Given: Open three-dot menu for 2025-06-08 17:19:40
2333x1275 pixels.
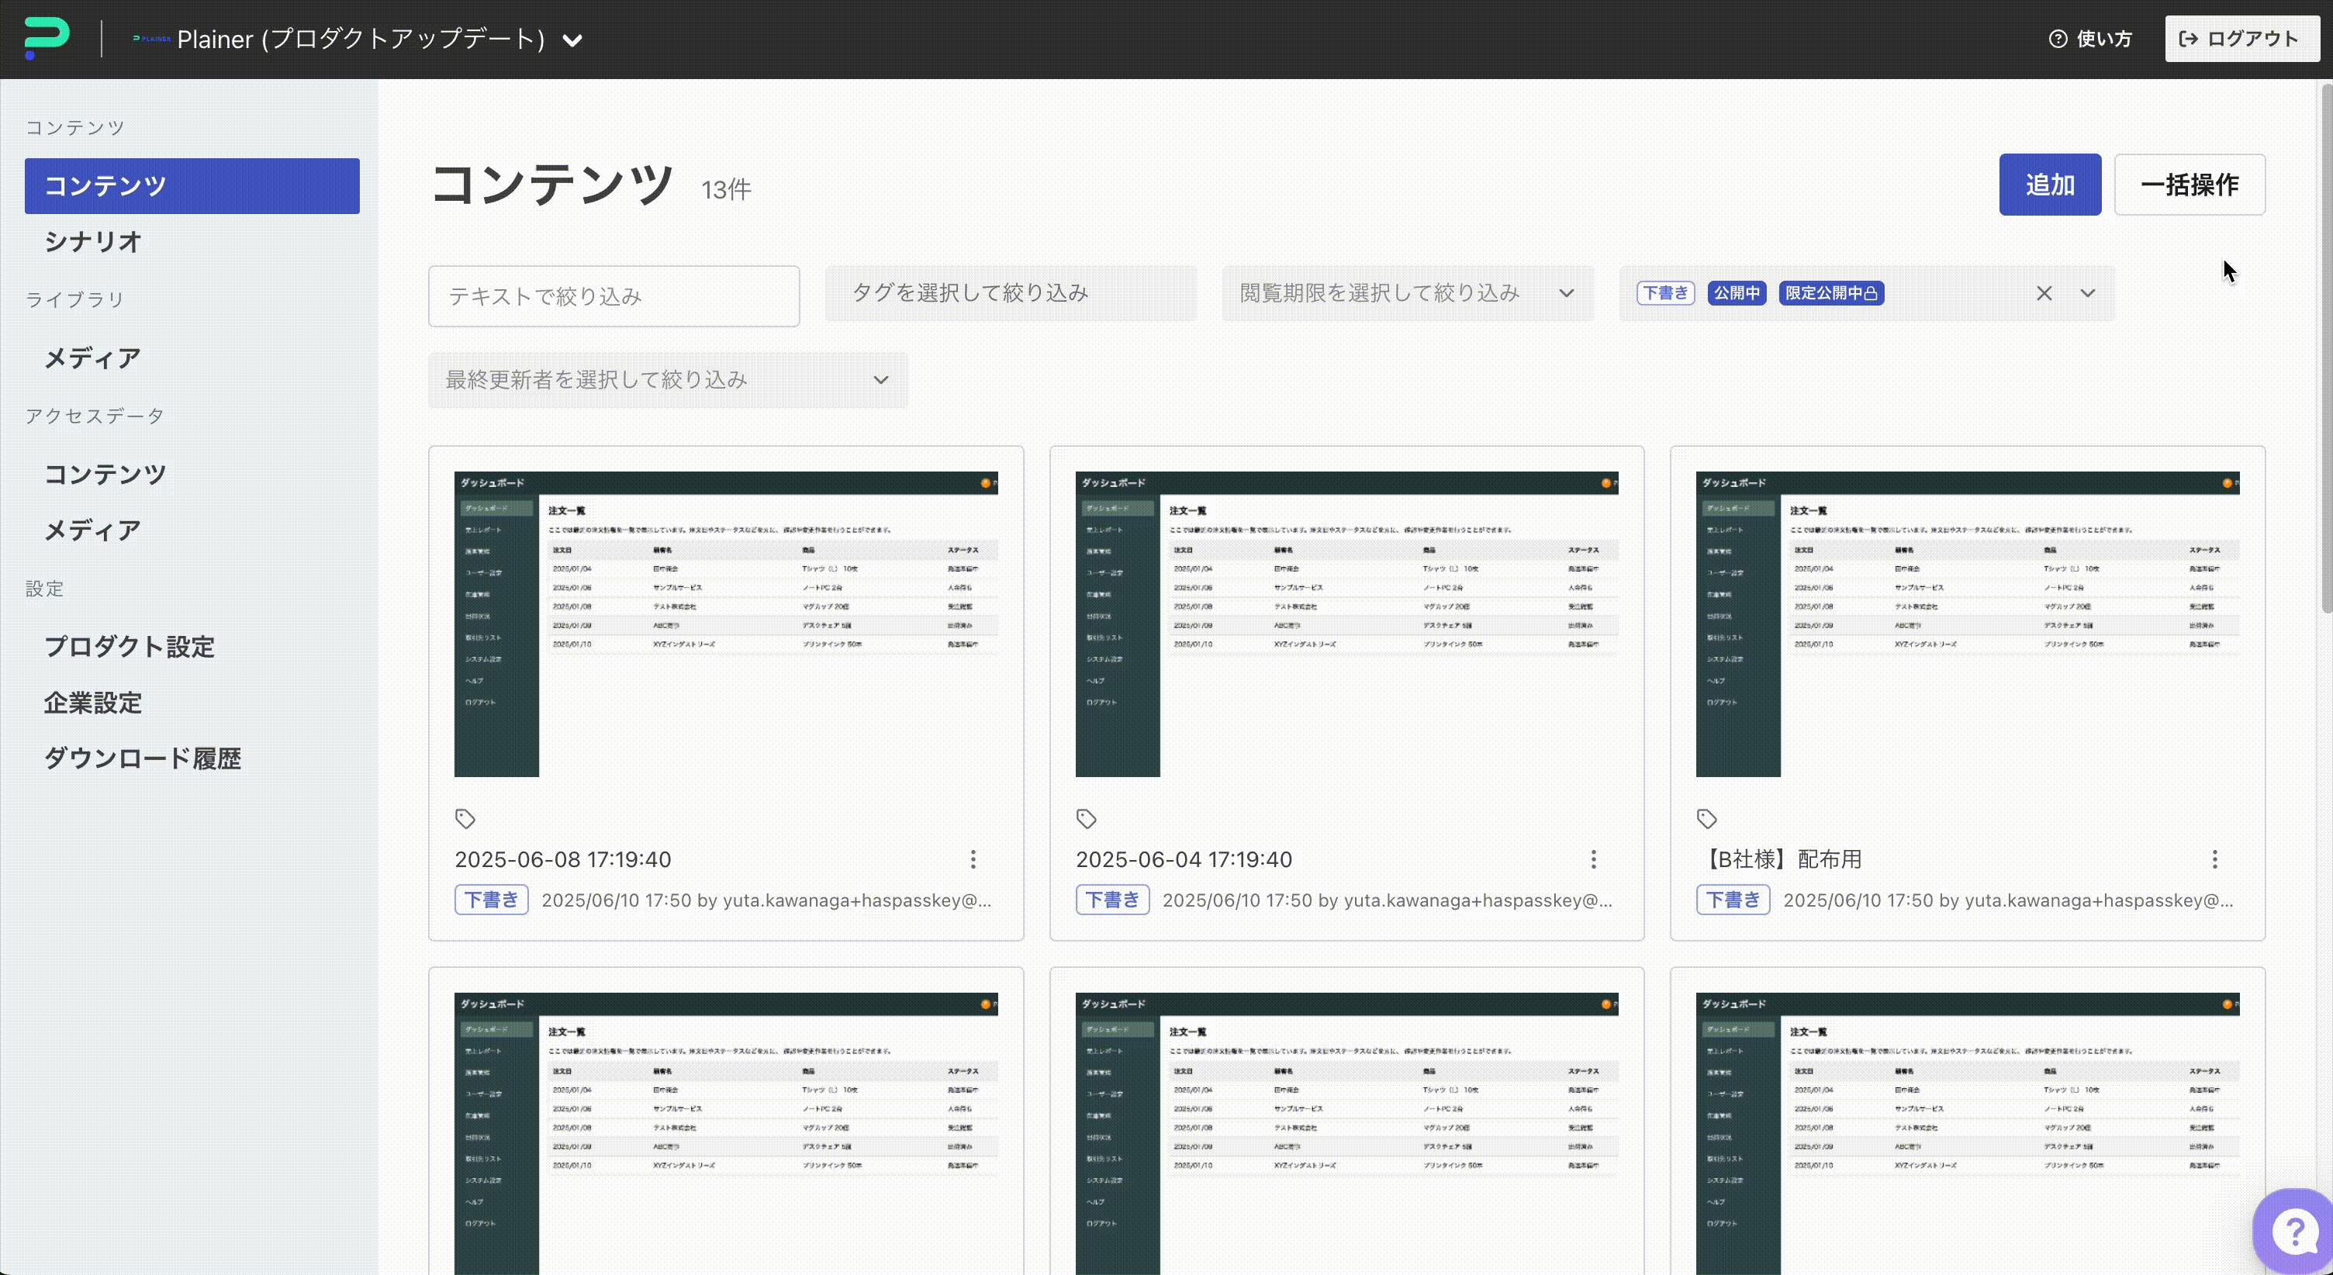Looking at the screenshot, I should click(x=973, y=859).
